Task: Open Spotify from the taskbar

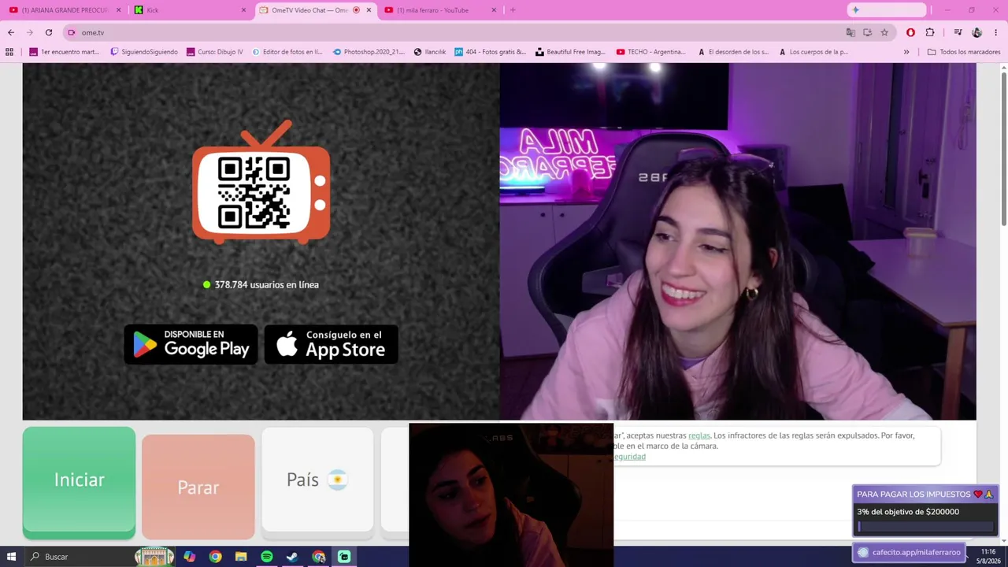Action: [267, 557]
